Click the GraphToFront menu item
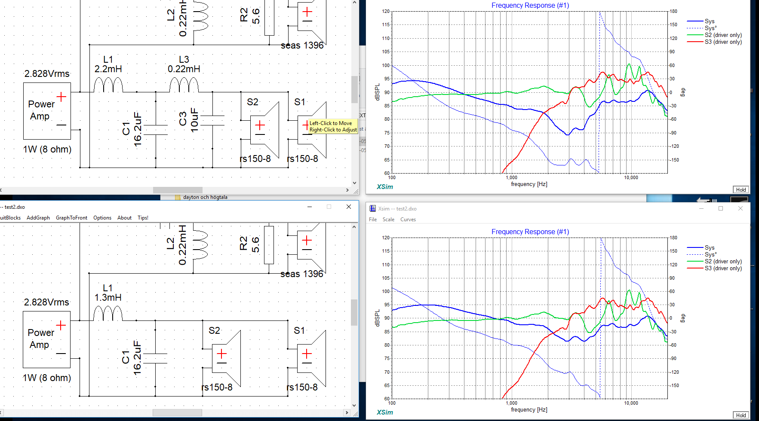 71,218
